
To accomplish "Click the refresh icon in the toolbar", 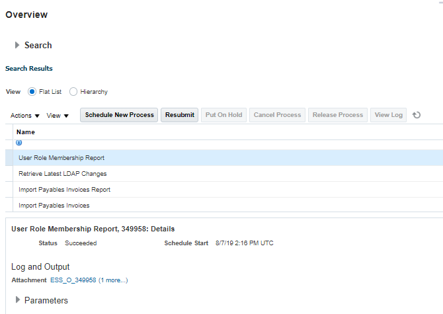I will pyautogui.click(x=417, y=115).
